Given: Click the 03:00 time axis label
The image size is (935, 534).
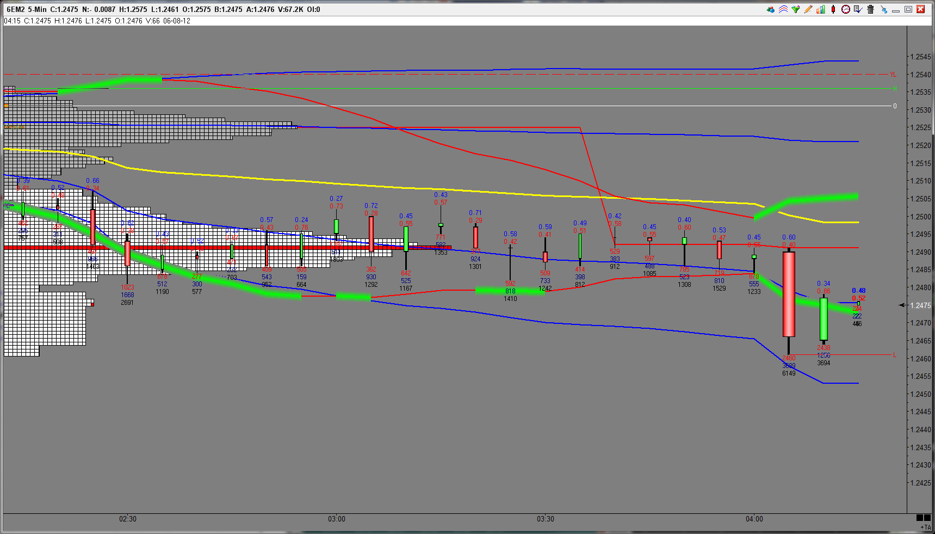Looking at the screenshot, I should click(x=337, y=519).
